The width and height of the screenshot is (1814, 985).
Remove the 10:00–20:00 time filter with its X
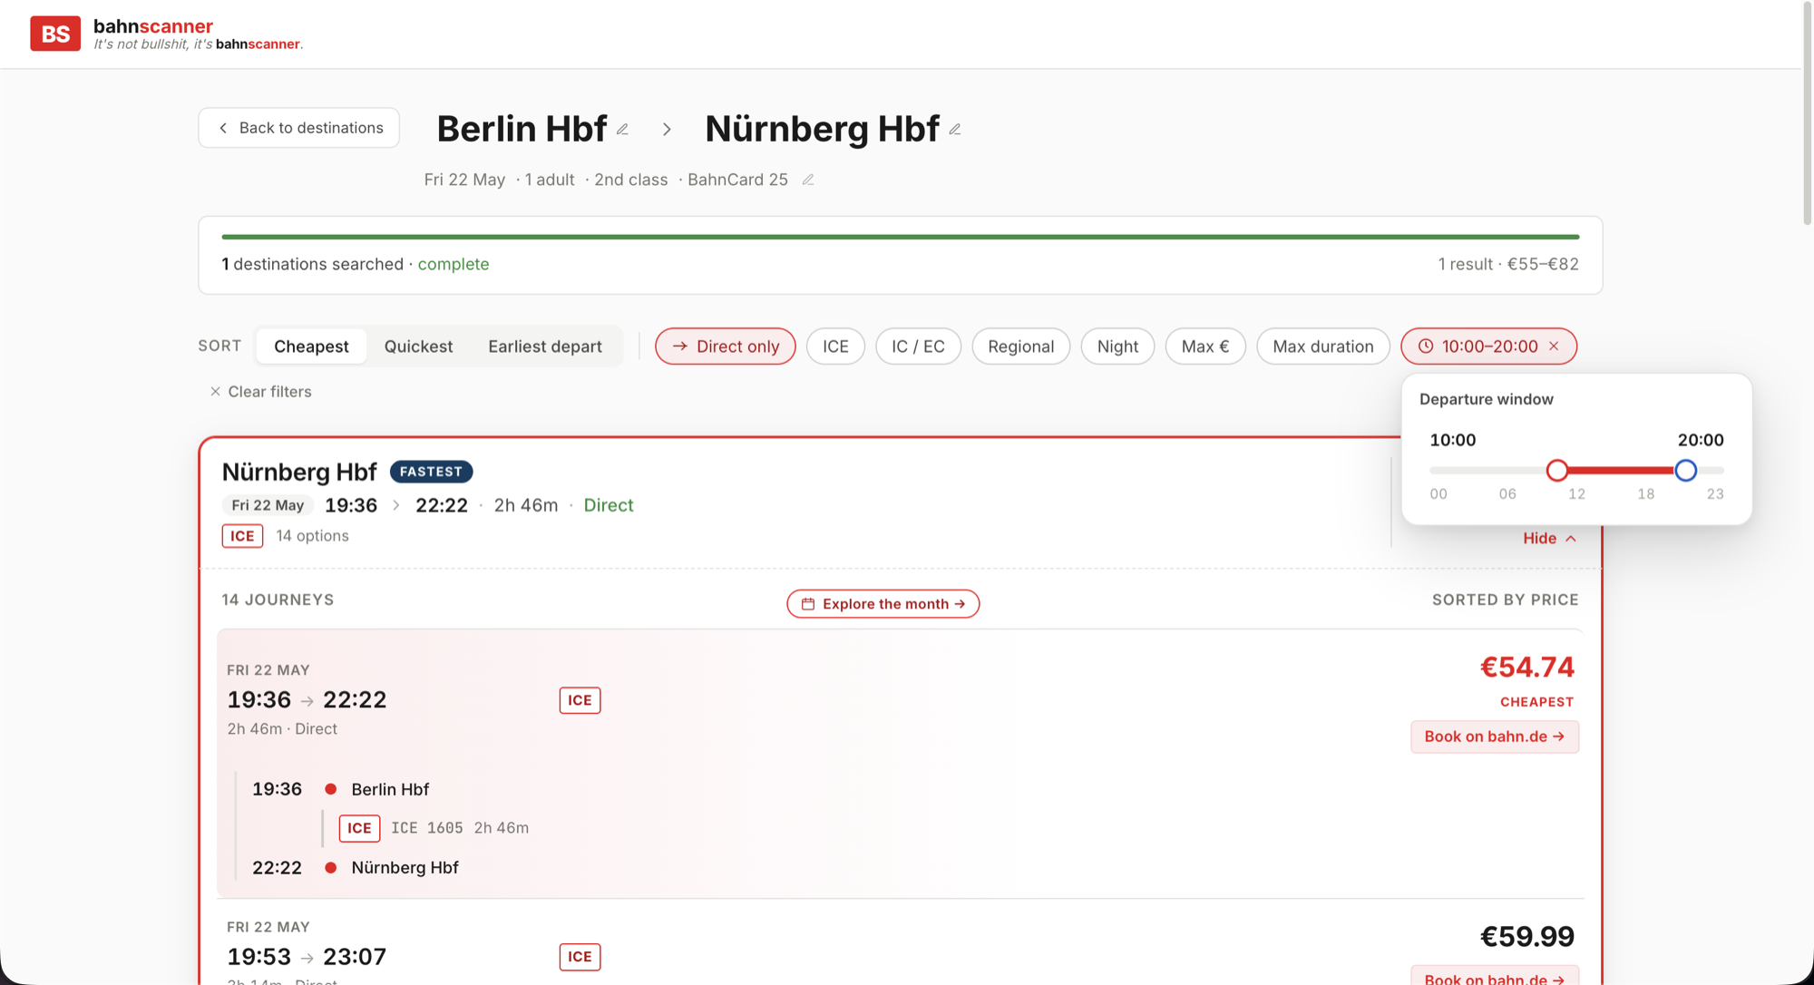[1554, 346]
